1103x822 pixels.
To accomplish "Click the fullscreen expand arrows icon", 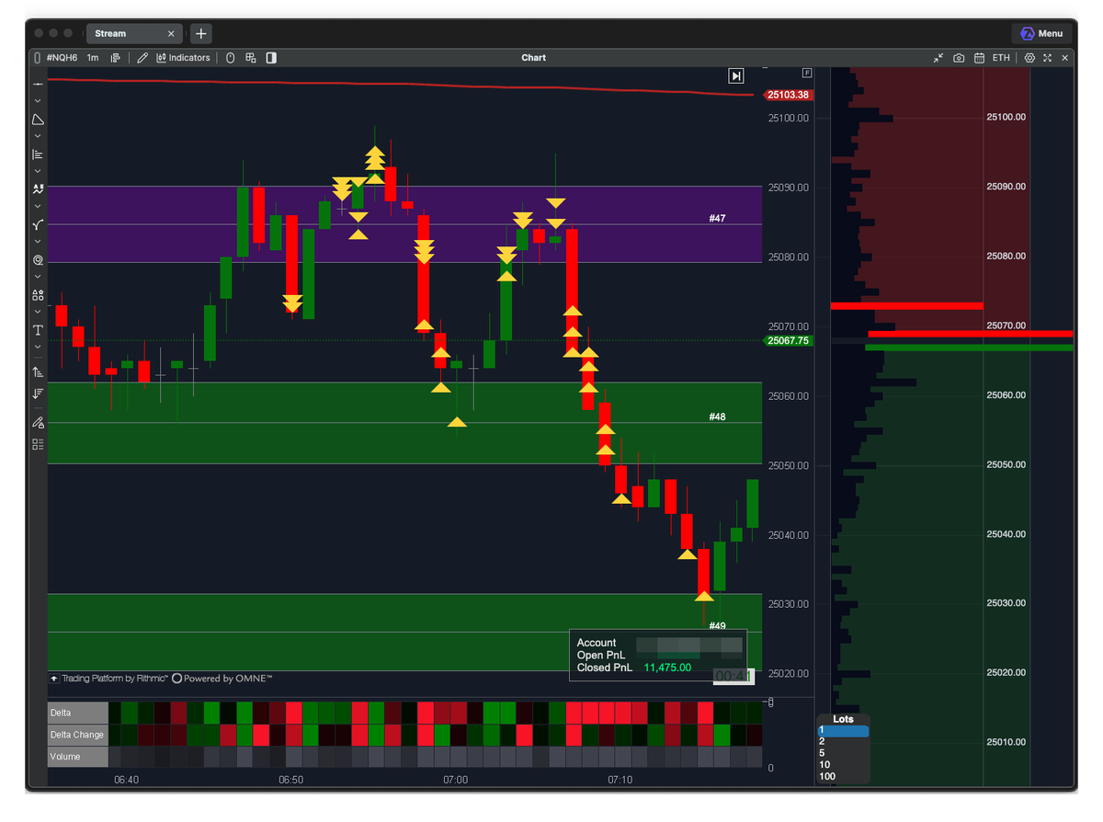I will click(x=1047, y=58).
